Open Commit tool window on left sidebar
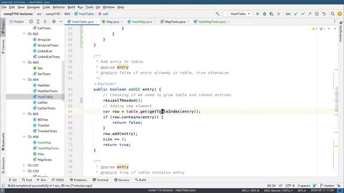Screen dimensions: 344x193 pos(3,47)
